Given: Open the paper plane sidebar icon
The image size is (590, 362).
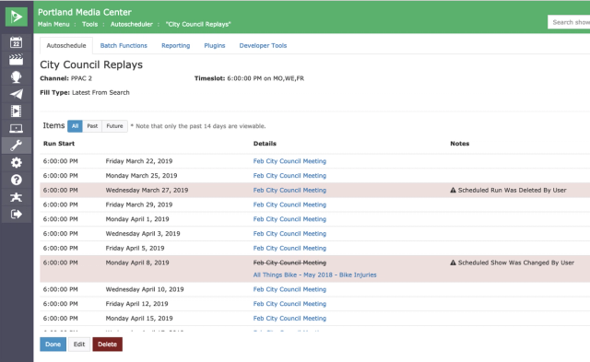Looking at the screenshot, I should (17, 94).
